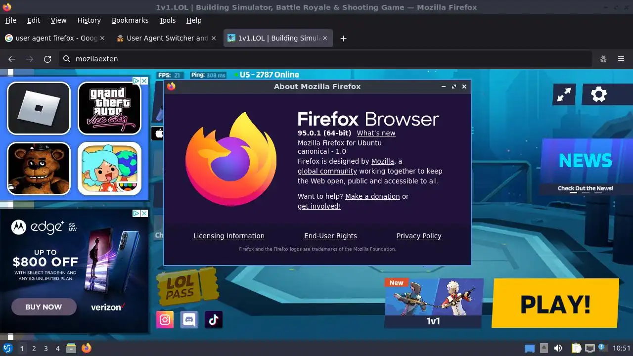The height and width of the screenshot is (356, 633).
Task: Open the Mozilla link in About dialog
Action: coord(383,161)
